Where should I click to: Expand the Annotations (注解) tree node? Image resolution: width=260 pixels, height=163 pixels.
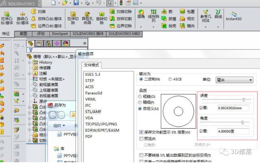pyautogui.click(x=29, y=74)
